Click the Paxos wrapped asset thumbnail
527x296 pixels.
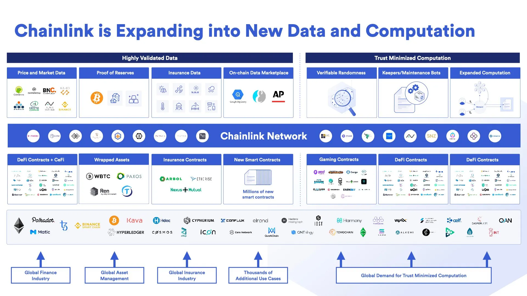[129, 176]
